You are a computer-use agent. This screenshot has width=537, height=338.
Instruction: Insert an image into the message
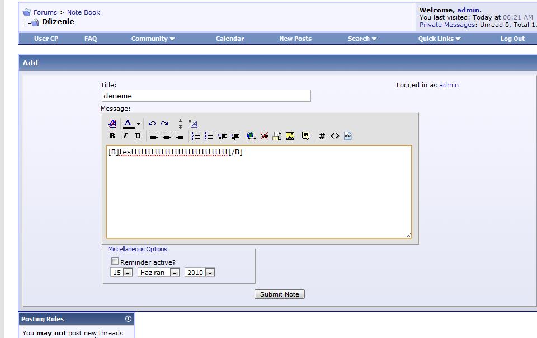pyautogui.click(x=290, y=136)
